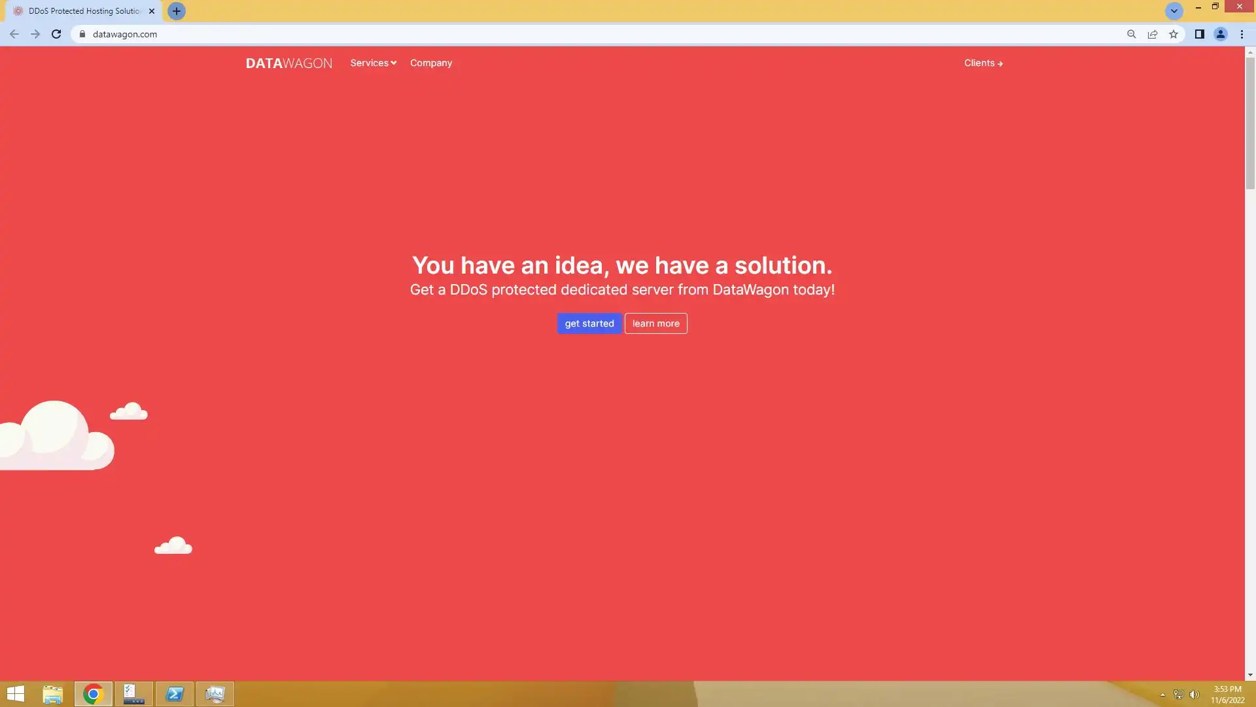
Task: Open the tab search chevron
Action: pos(1174,11)
